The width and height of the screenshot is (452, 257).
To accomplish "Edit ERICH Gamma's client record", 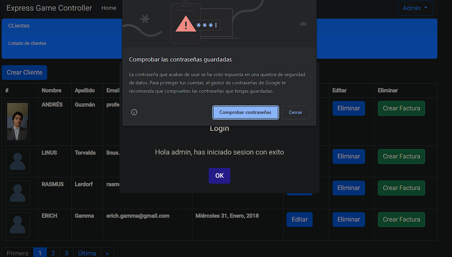I will tap(299, 219).
